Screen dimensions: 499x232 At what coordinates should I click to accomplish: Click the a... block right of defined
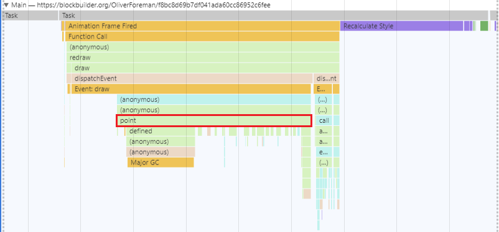click(324, 131)
